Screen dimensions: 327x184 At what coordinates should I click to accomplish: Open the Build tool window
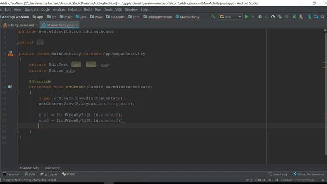[30, 174]
